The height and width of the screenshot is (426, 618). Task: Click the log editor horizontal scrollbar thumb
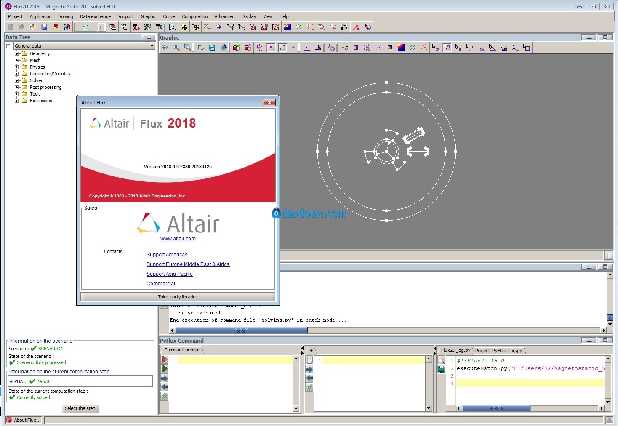(x=496, y=408)
